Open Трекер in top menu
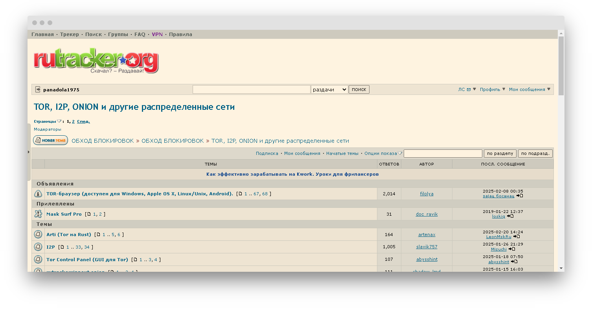 coord(70,35)
